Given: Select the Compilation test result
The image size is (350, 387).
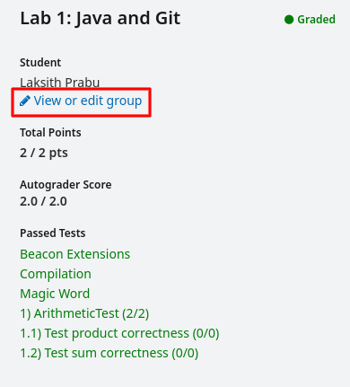Looking at the screenshot, I should tap(56, 274).
